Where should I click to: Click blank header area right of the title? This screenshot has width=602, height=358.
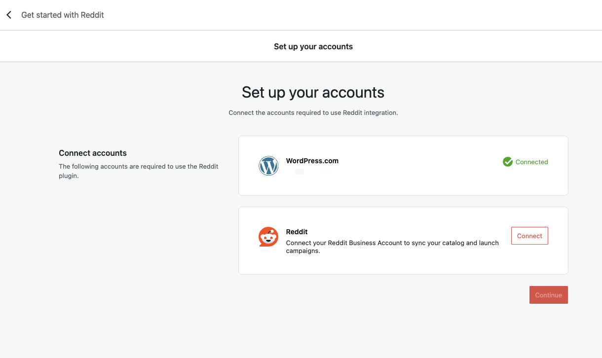pos(345,15)
